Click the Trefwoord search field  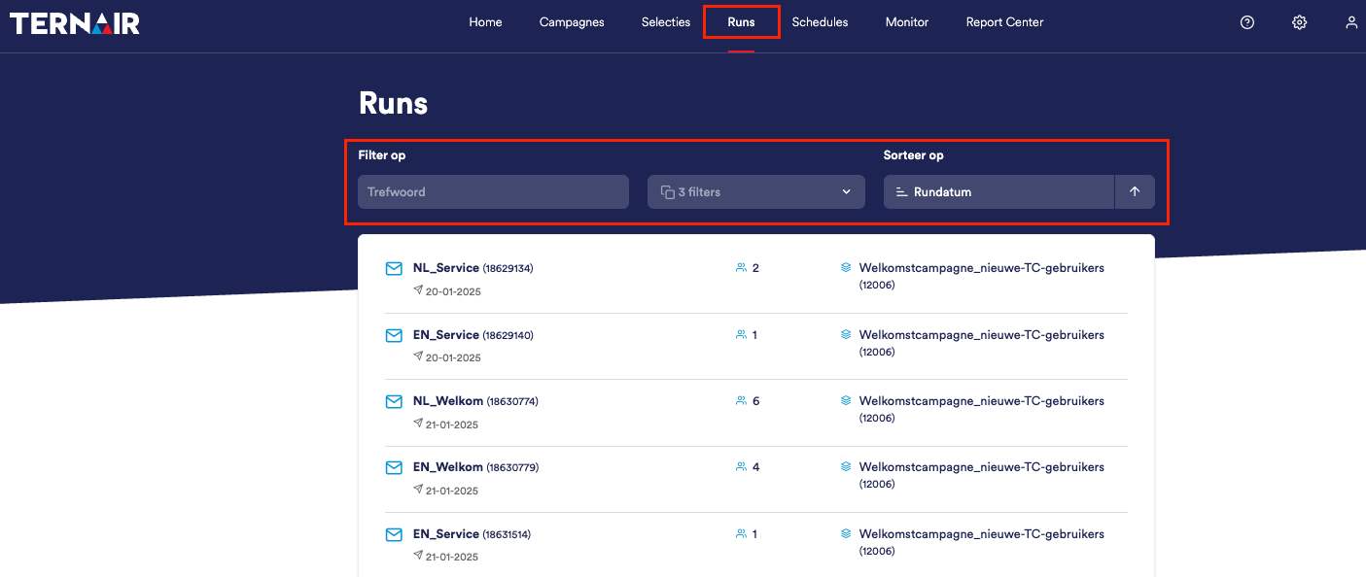click(493, 191)
